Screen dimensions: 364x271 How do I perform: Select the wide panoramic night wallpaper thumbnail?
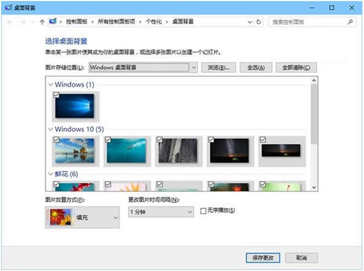[281, 150]
